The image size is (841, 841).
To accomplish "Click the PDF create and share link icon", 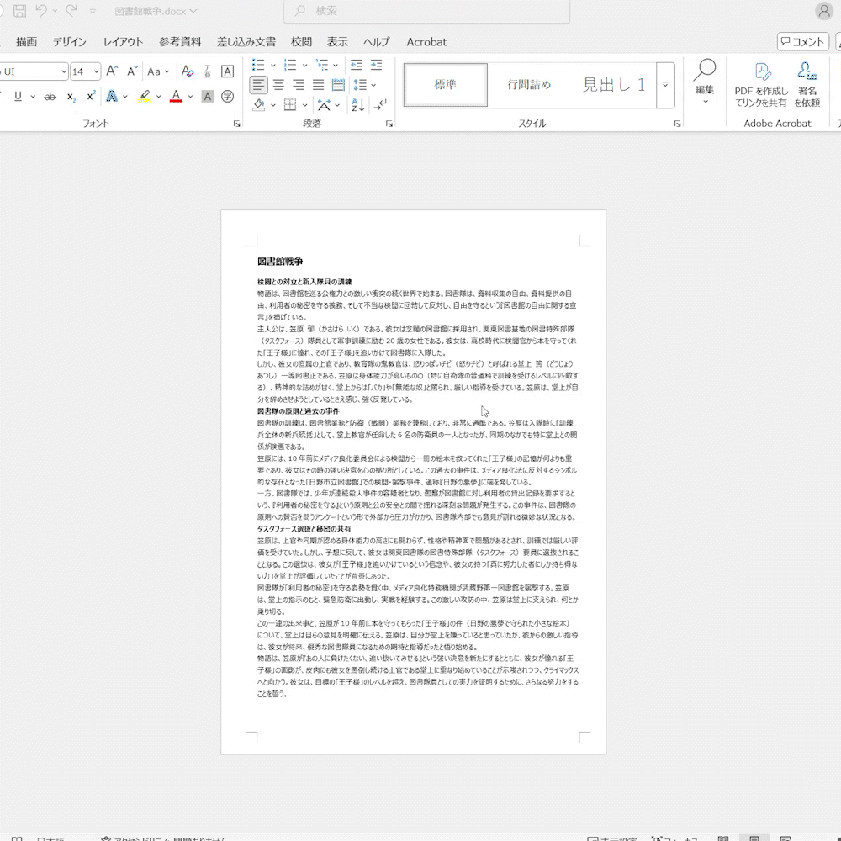I will coord(761,84).
